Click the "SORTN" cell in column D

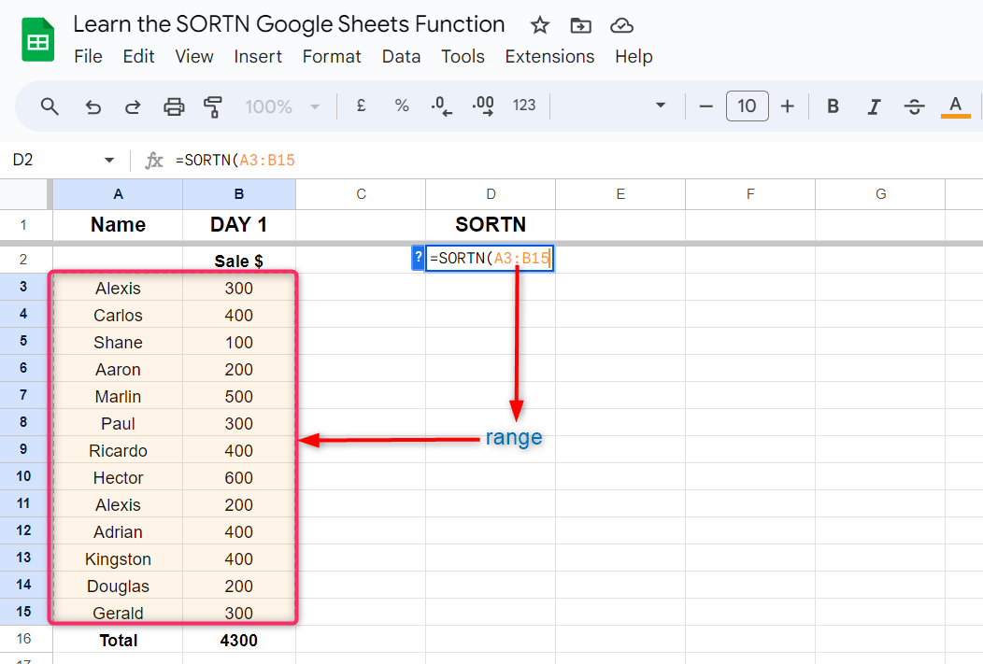[491, 225]
